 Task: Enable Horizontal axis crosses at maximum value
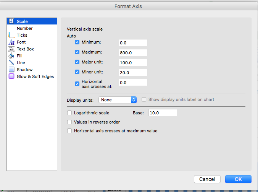point(69,131)
